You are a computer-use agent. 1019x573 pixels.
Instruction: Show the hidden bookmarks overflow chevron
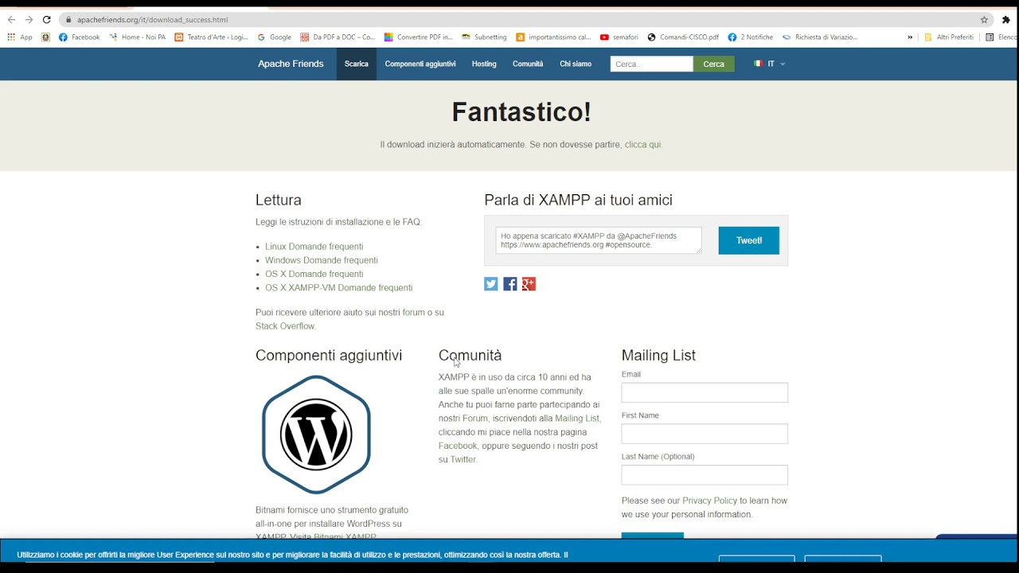pos(910,37)
